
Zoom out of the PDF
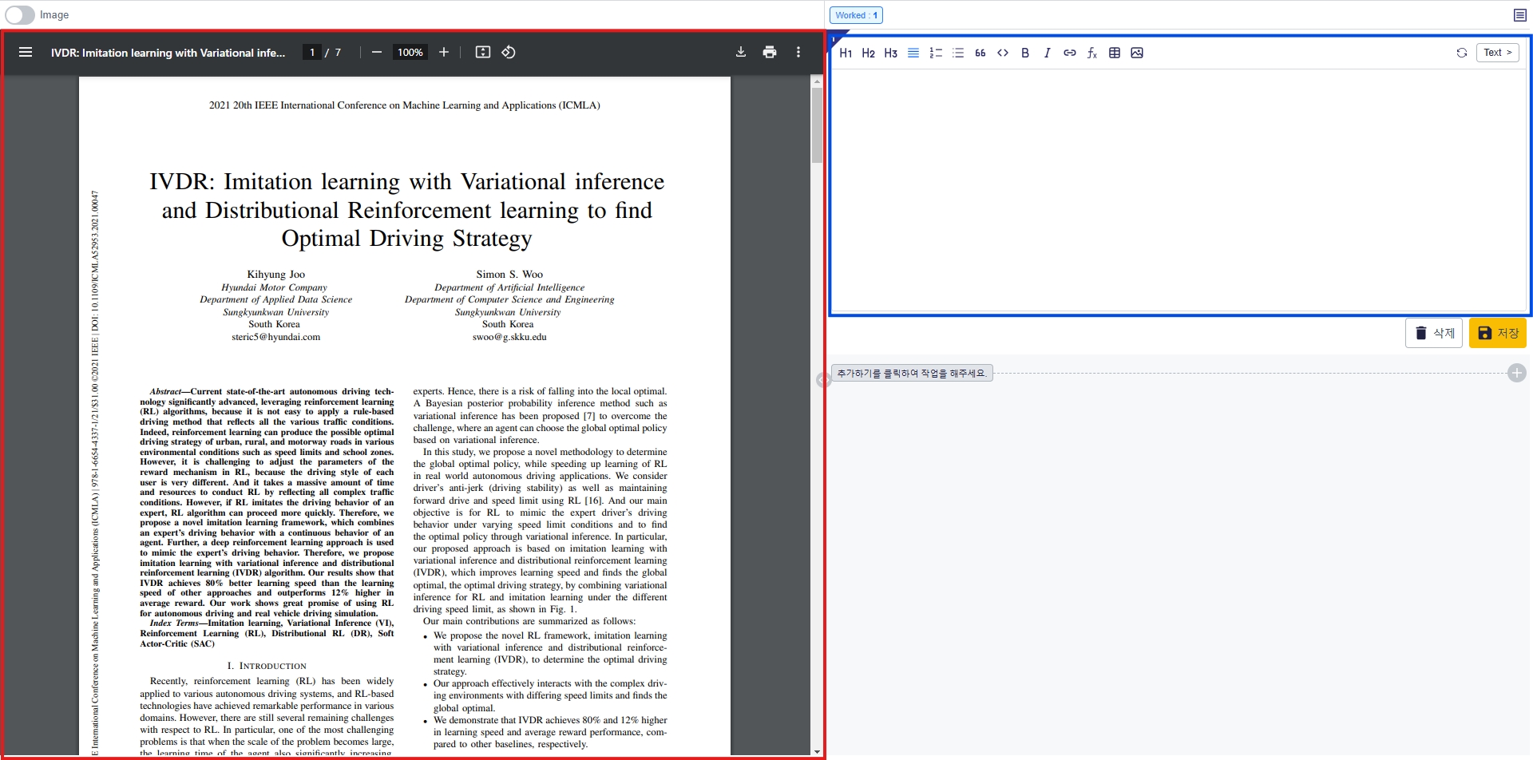coord(377,53)
